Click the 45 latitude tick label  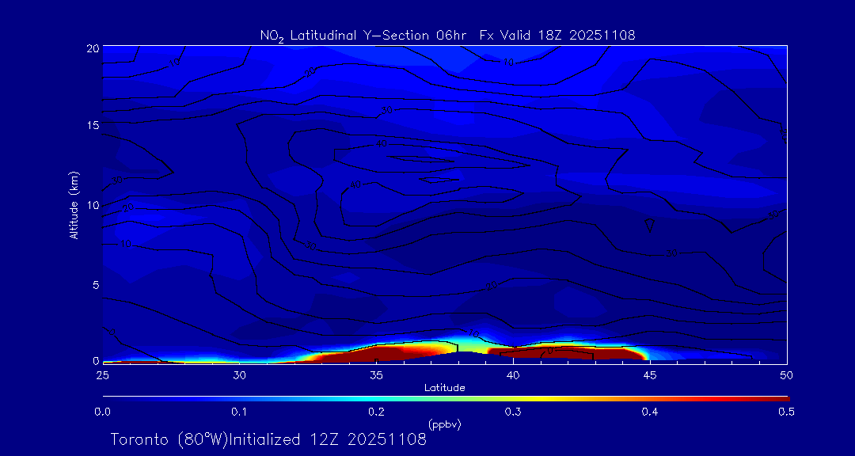650,374
